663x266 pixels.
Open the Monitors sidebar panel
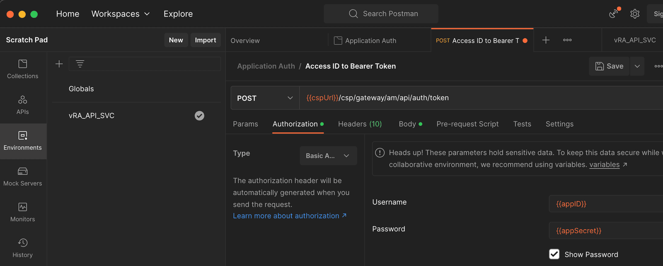pyautogui.click(x=23, y=213)
